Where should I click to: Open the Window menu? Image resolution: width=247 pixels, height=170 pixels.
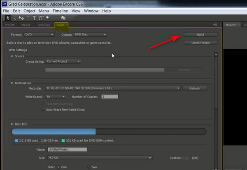(91, 11)
